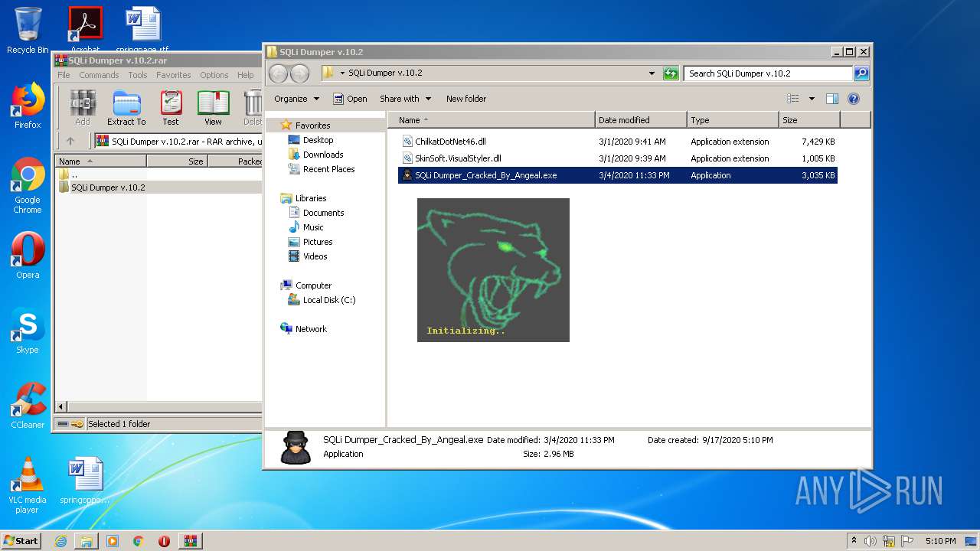
Task: Select SQLi Dumper v.10.2 folder in WinRAR
Action: (x=158, y=187)
